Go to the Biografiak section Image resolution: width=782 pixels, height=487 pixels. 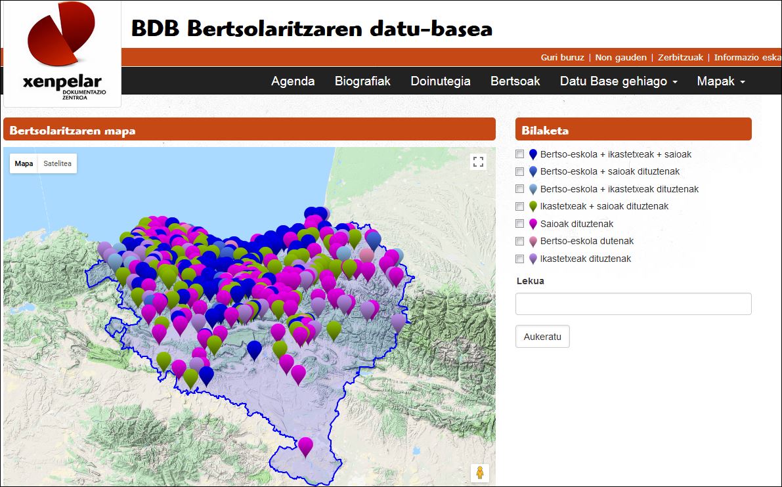362,81
